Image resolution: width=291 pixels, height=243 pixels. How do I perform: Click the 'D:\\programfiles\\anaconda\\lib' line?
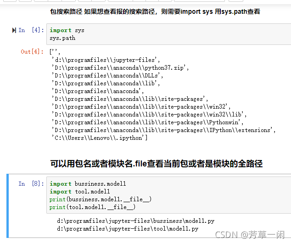click(x=106, y=83)
